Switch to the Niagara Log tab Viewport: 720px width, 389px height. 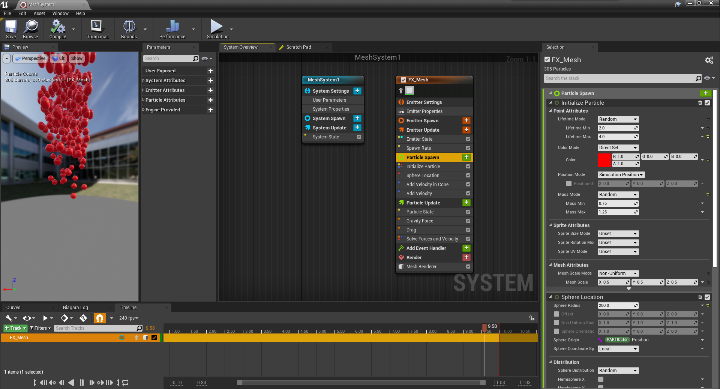coord(75,308)
